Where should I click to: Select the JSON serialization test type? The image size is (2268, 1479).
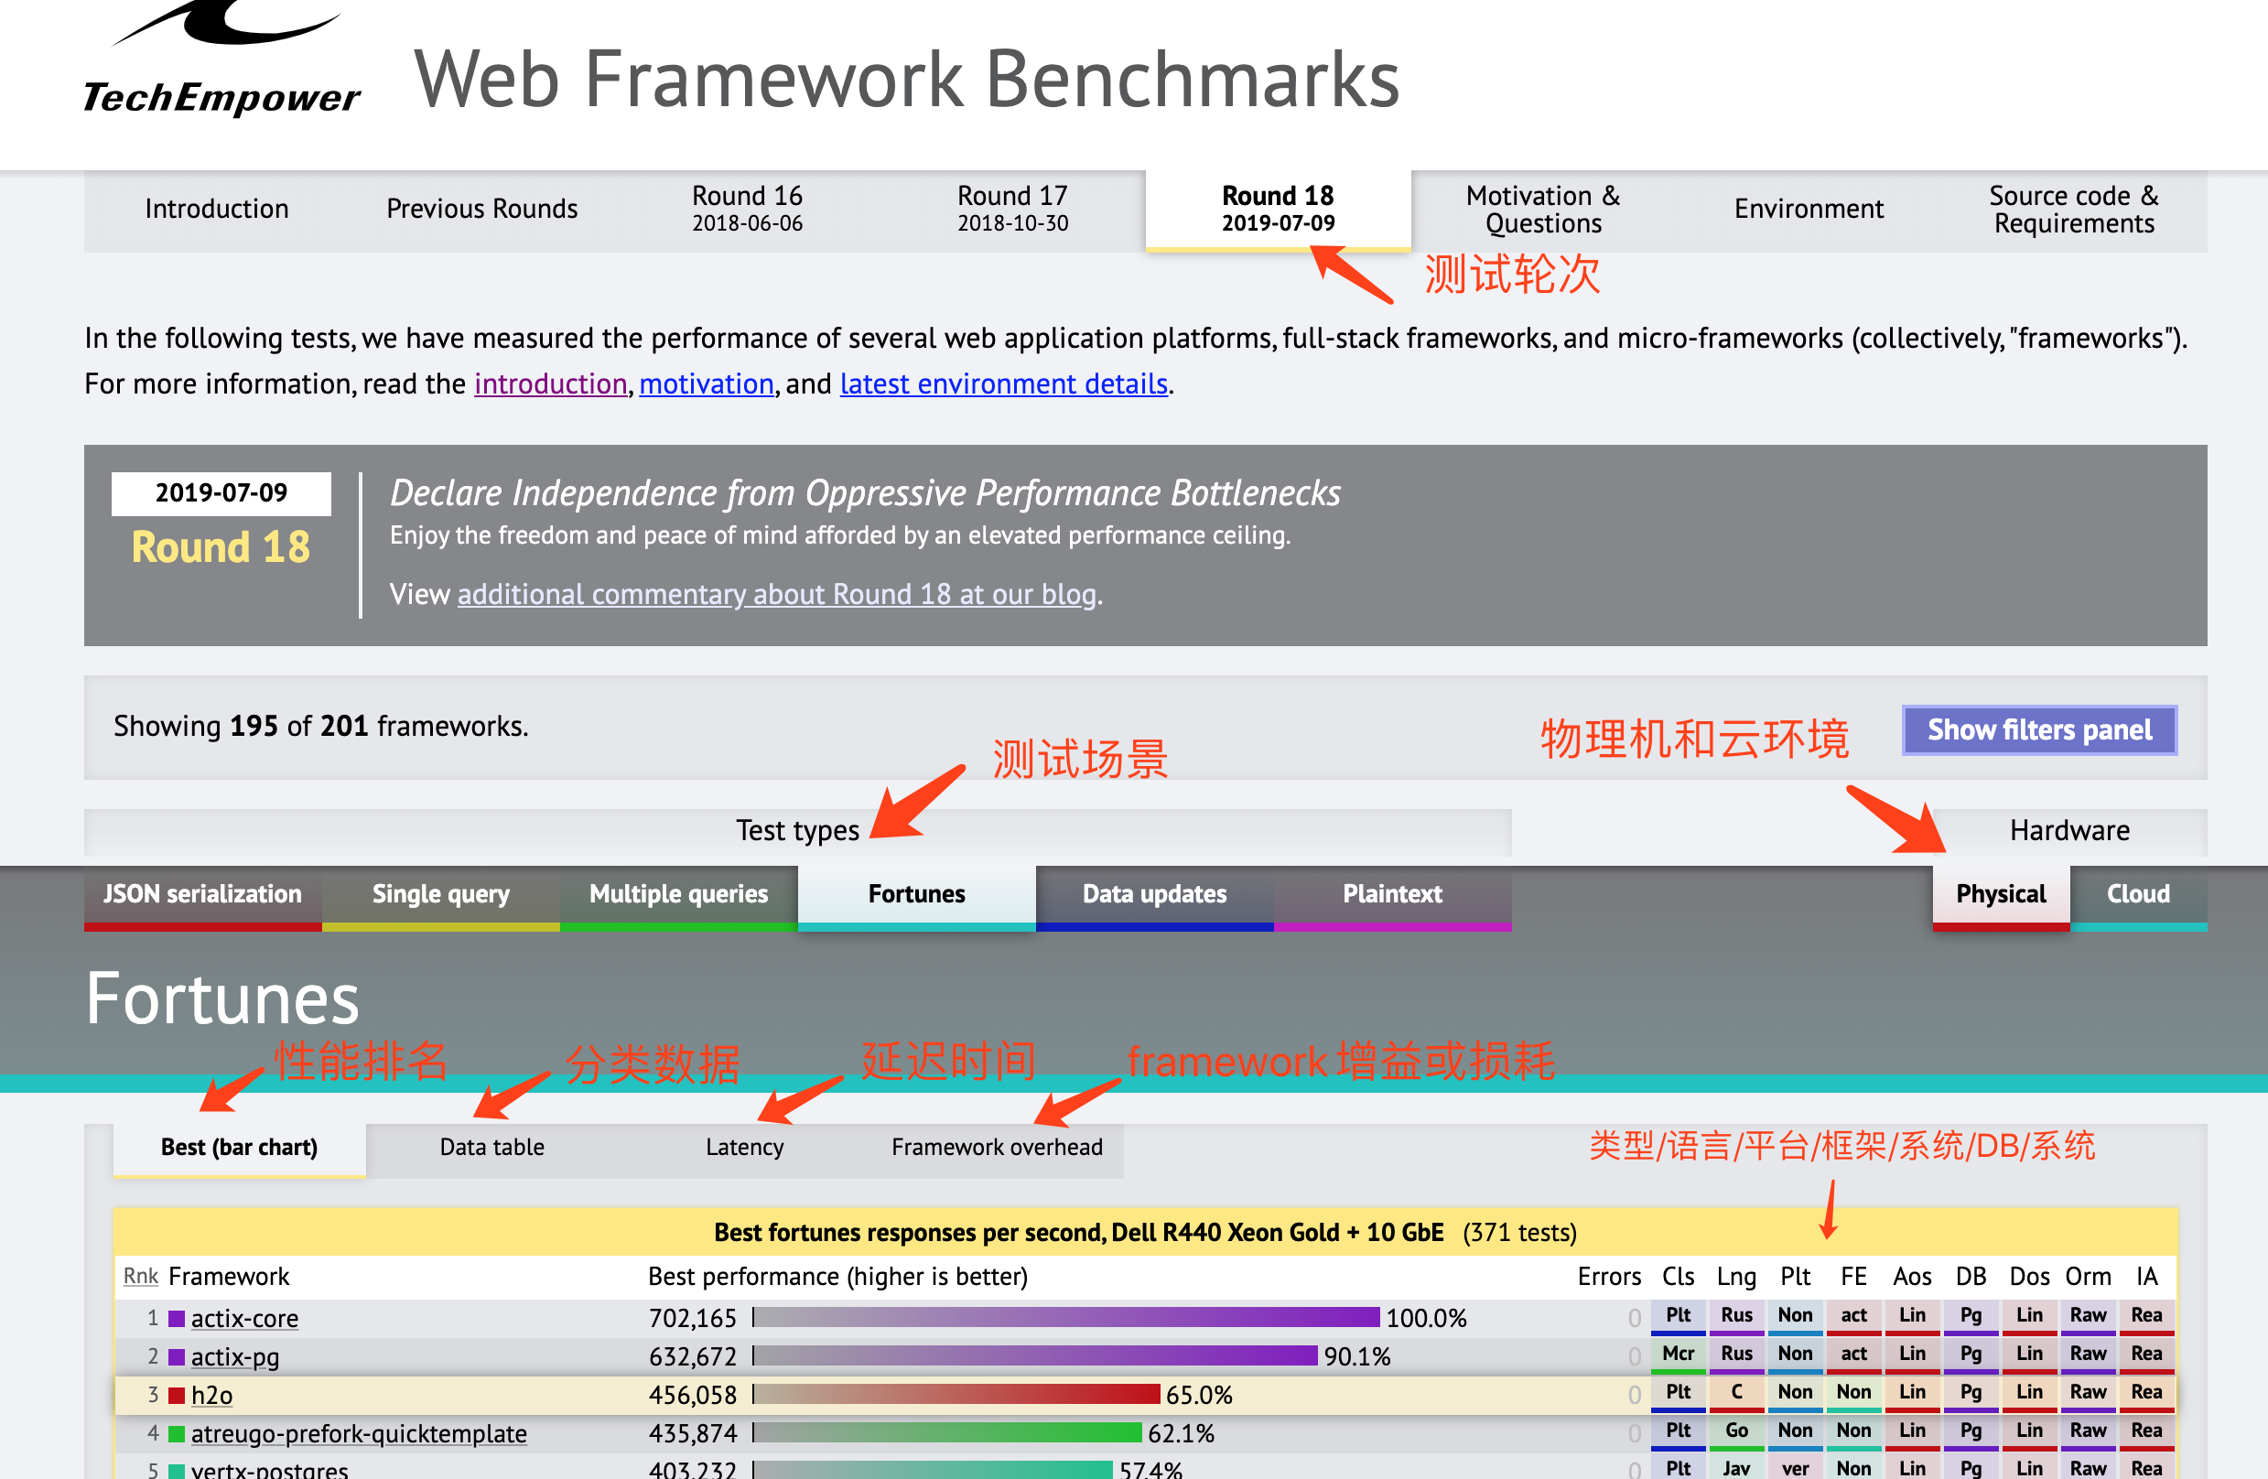[203, 896]
